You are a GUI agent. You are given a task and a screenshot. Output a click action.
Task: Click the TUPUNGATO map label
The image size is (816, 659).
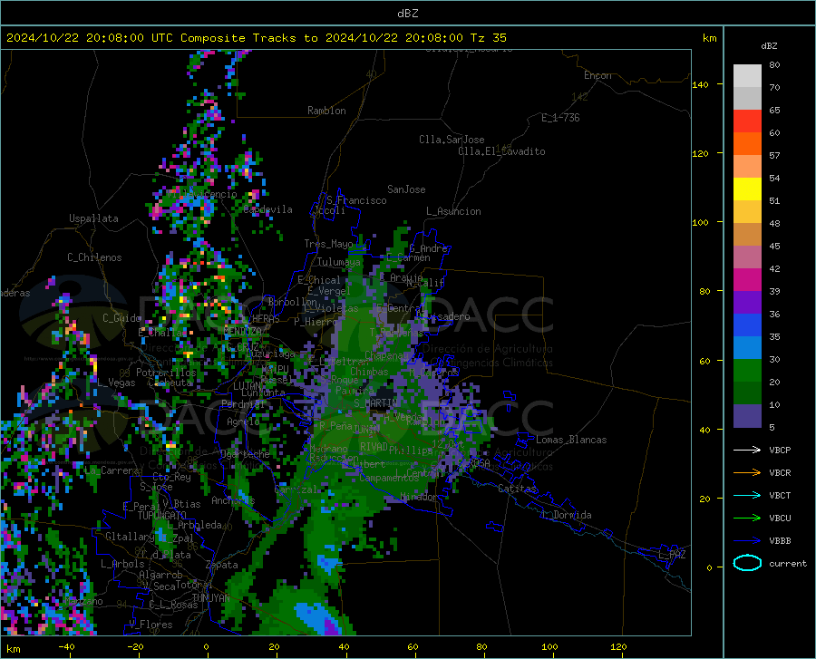(162, 516)
